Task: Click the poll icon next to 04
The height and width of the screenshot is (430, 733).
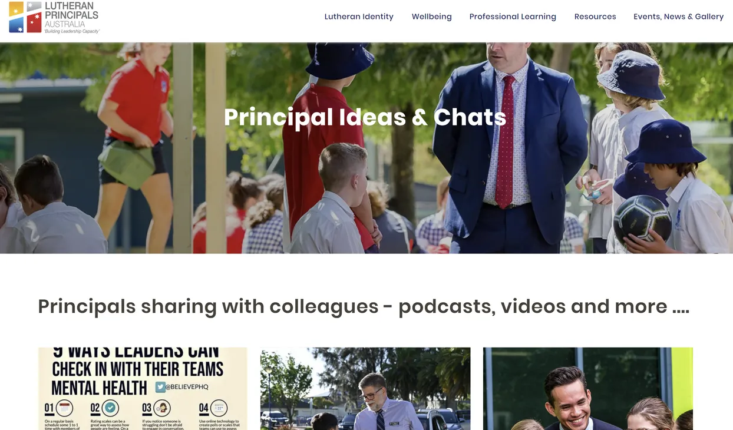Action: coord(219,408)
